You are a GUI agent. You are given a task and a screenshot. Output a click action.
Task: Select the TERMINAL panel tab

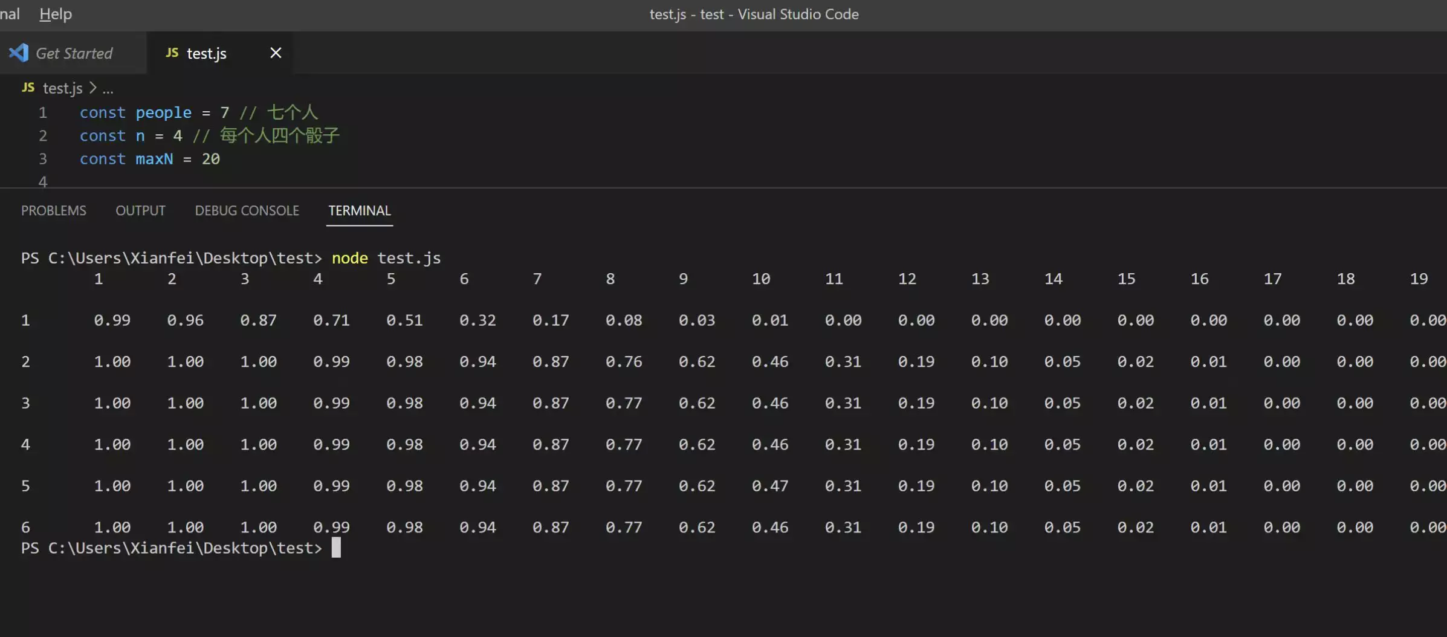tap(360, 210)
